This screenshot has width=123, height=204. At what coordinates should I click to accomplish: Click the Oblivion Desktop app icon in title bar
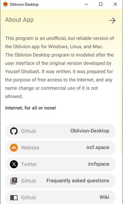pyautogui.click(x=5, y=4)
